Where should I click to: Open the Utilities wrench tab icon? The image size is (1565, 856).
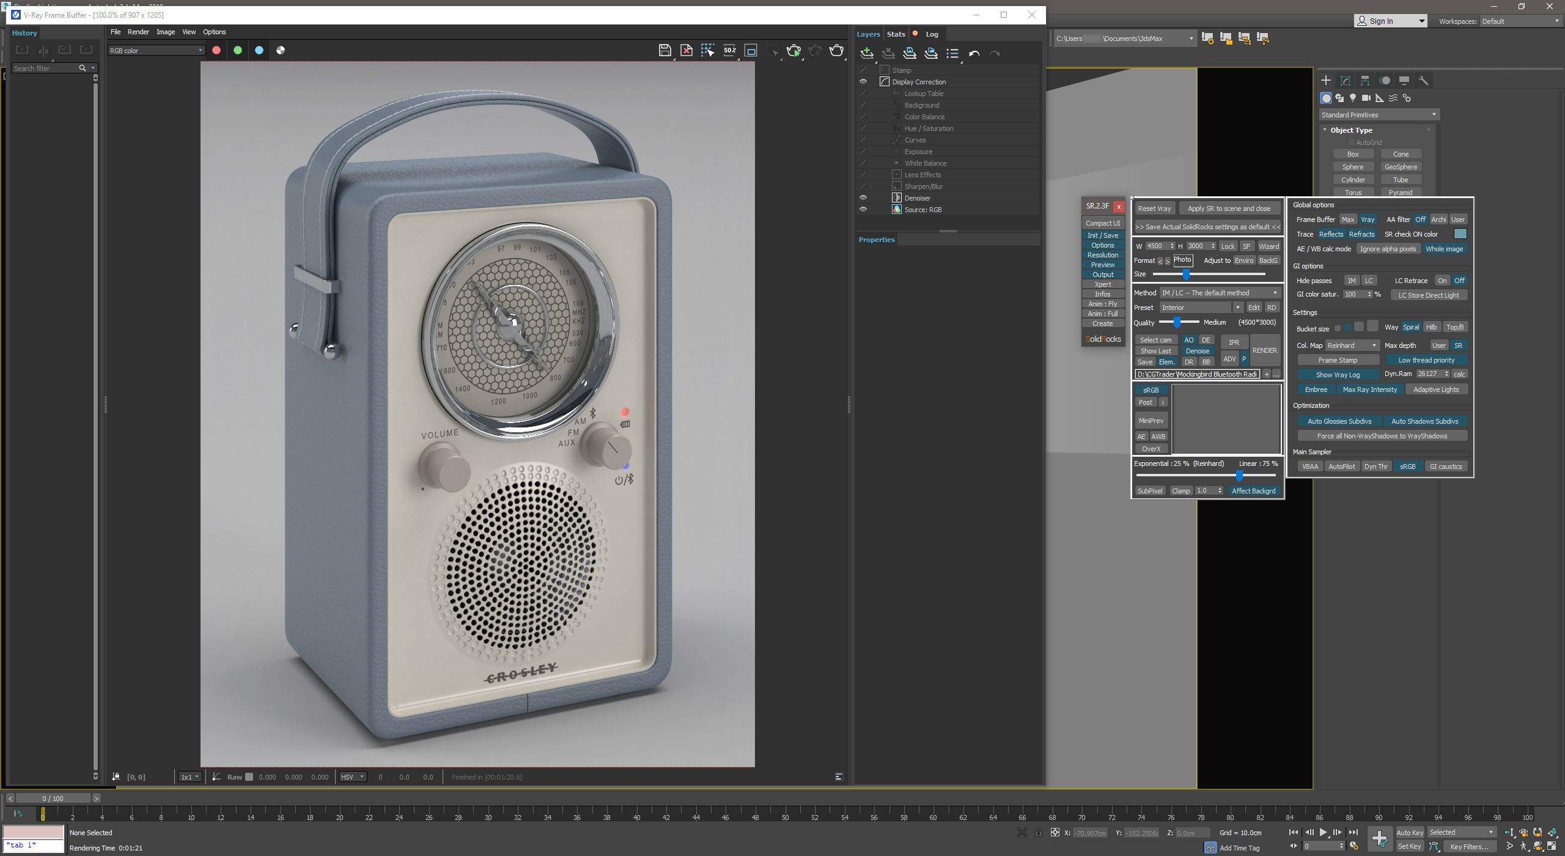(1423, 81)
